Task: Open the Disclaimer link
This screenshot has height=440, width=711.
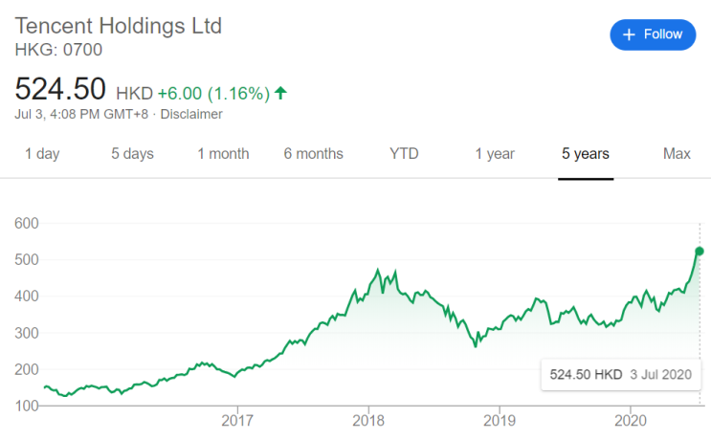Action: (x=191, y=114)
